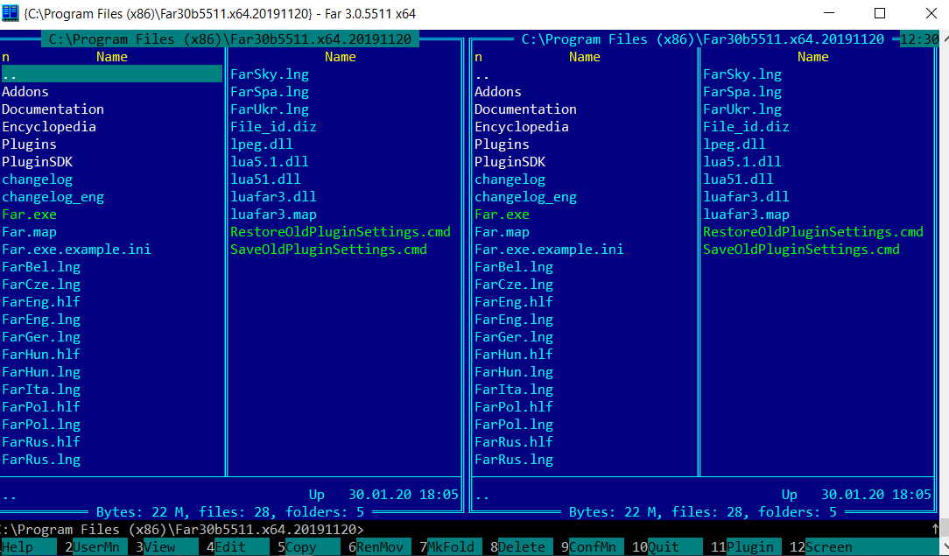The width and height of the screenshot is (949, 556).
Task: Select FarEng.hlf in left panel
Action: (x=40, y=302)
